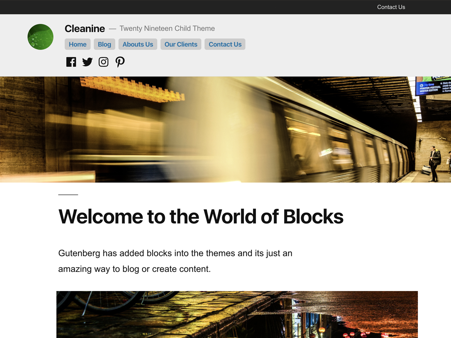Screen dimensions: 451x338
Task: Open the Twitter social icon
Action: (x=87, y=62)
